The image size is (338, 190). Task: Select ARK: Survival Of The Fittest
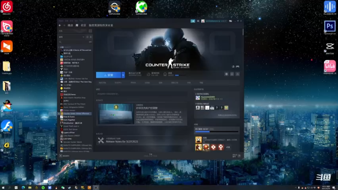point(73,104)
